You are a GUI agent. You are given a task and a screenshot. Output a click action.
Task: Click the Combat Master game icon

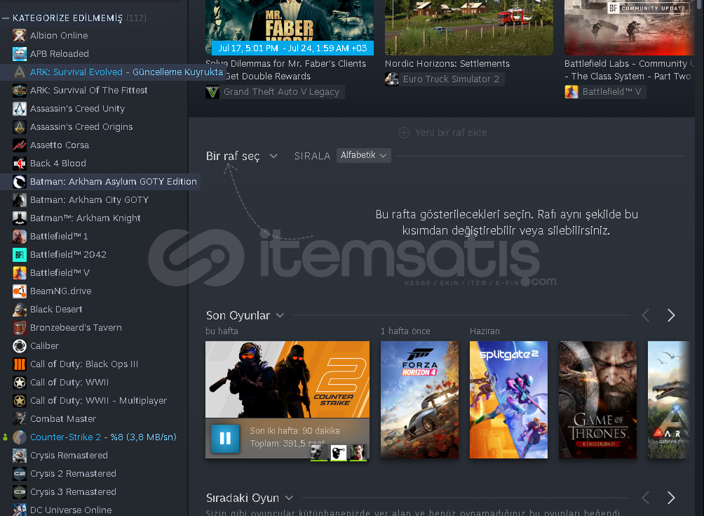[x=20, y=419]
